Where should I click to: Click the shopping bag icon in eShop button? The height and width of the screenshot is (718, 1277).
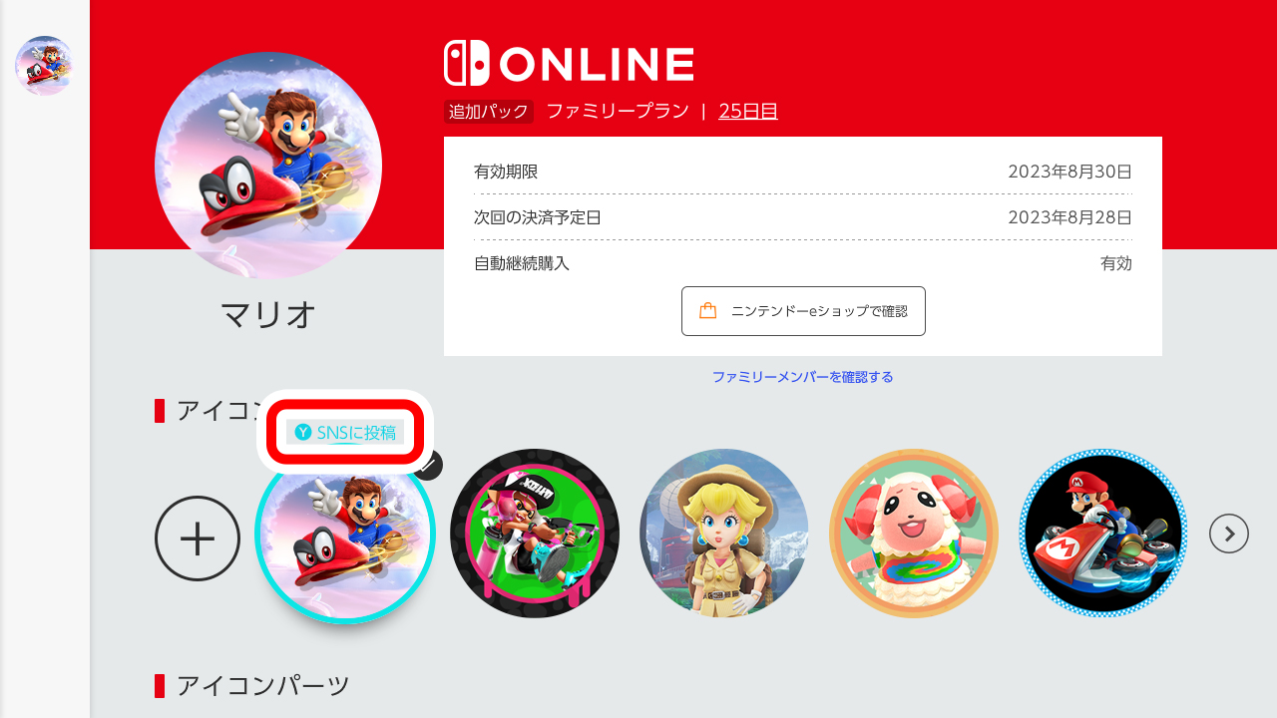[708, 311]
